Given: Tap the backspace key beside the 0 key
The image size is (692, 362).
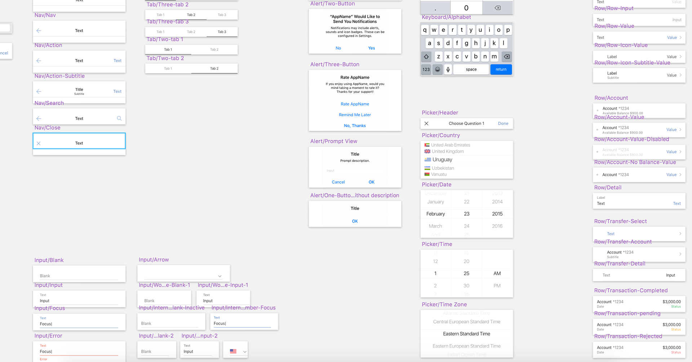Looking at the screenshot, I should pos(498,8).
